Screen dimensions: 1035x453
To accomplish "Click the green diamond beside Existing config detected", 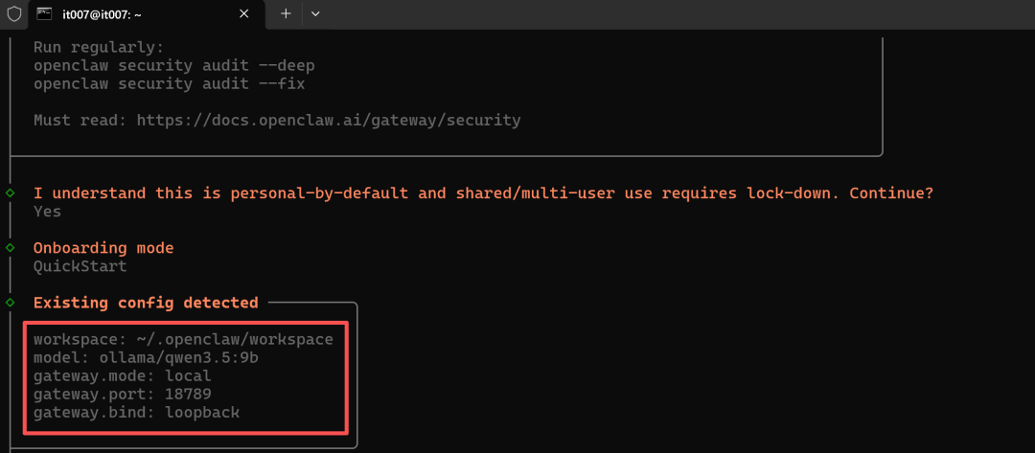I will [10, 303].
